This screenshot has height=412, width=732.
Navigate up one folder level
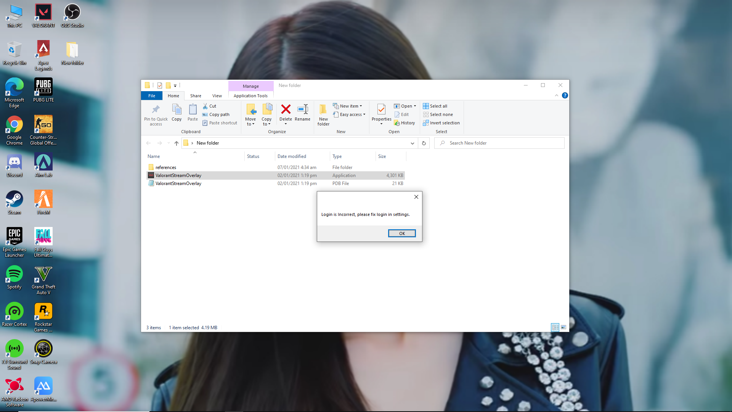click(176, 143)
